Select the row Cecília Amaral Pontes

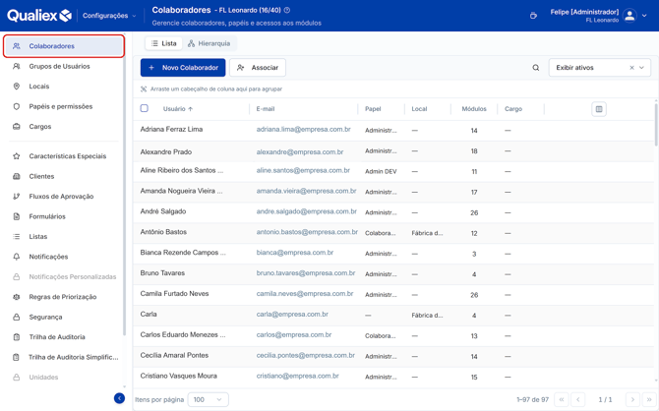(393, 356)
